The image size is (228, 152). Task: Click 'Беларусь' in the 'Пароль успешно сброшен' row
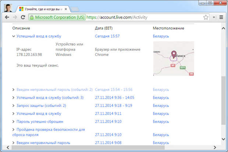[161, 121]
